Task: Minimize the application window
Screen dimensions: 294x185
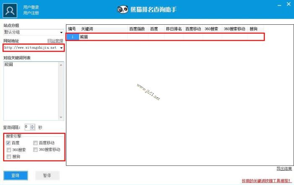Action: 279,5
